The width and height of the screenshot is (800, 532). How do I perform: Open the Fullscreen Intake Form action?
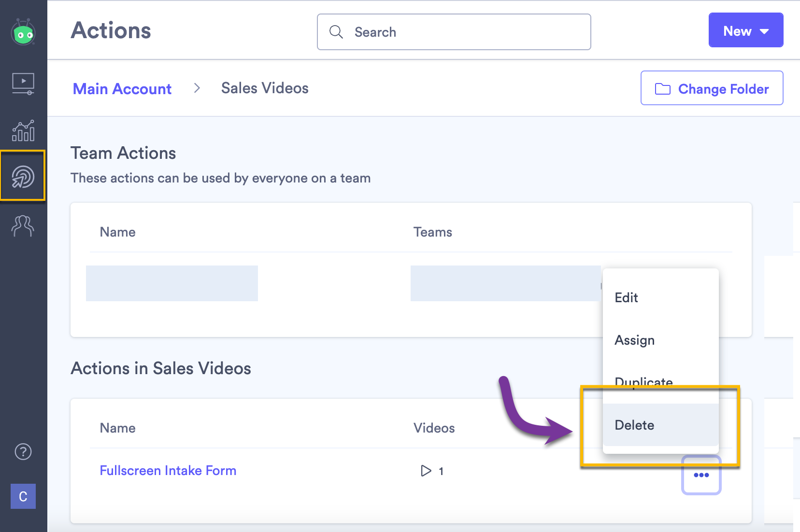[x=168, y=471]
